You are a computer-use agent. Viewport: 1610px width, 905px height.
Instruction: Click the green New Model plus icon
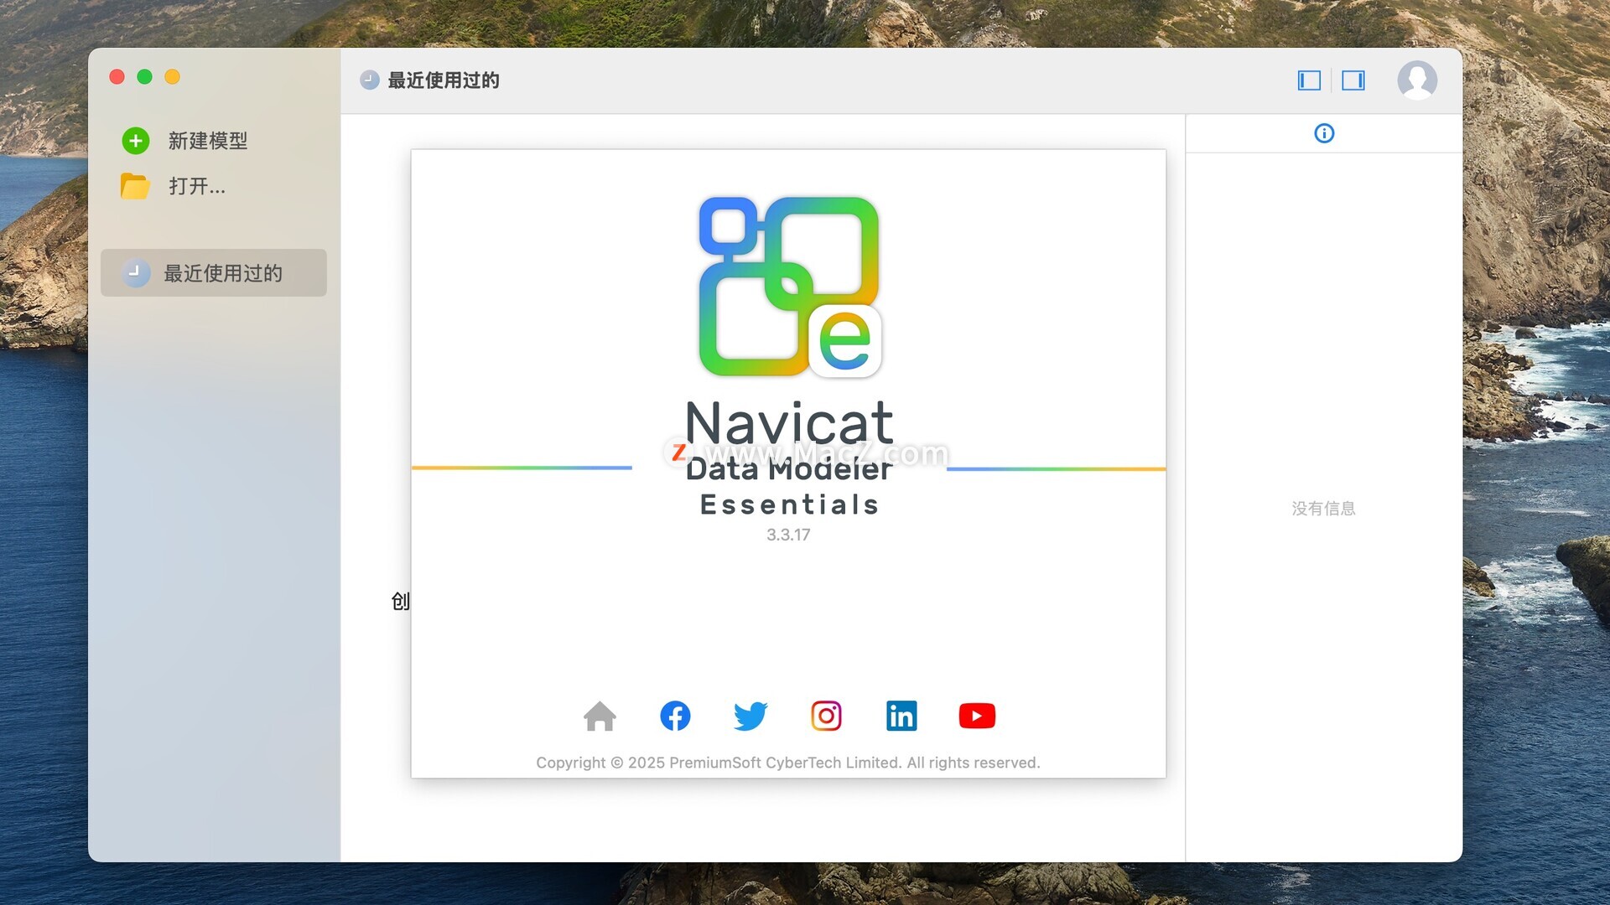point(136,141)
